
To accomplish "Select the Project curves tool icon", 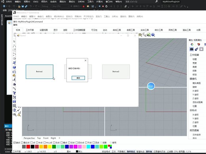I will tap(14, 80).
